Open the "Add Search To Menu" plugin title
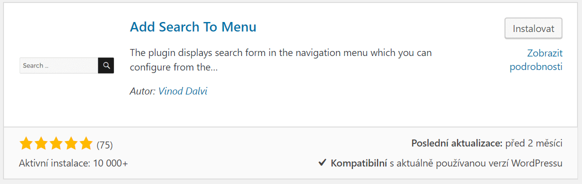Image resolution: width=582 pixels, height=184 pixels. pyautogui.click(x=193, y=27)
